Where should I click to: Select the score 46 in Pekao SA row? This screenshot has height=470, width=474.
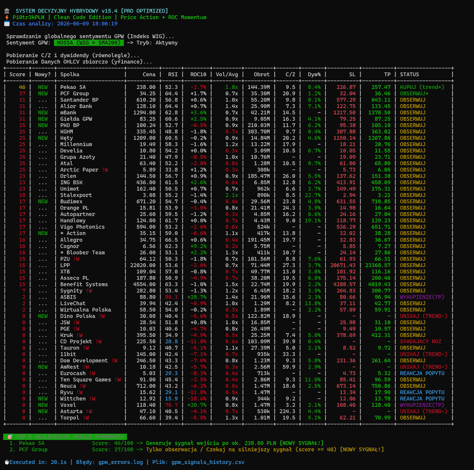tap(22, 87)
